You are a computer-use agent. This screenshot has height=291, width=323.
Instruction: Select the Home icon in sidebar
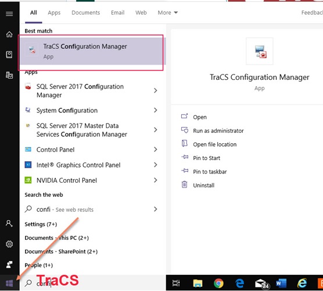tap(9, 34)
